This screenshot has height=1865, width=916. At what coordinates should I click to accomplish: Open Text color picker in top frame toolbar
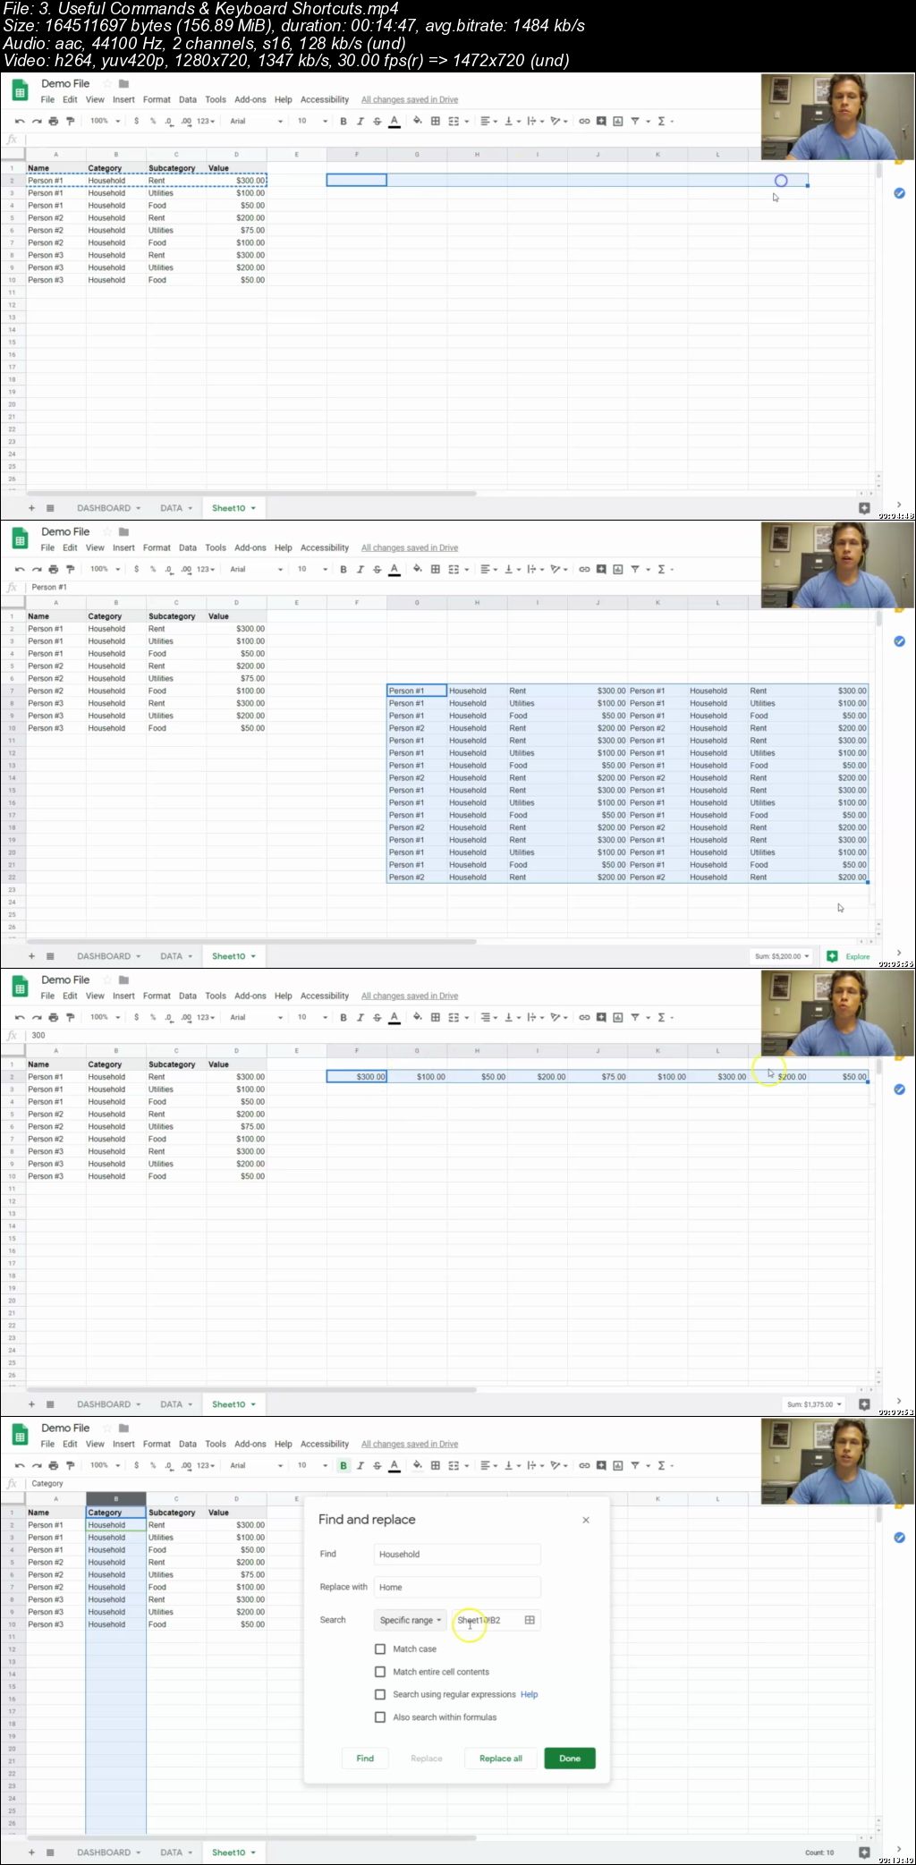[x=394, y=122]
